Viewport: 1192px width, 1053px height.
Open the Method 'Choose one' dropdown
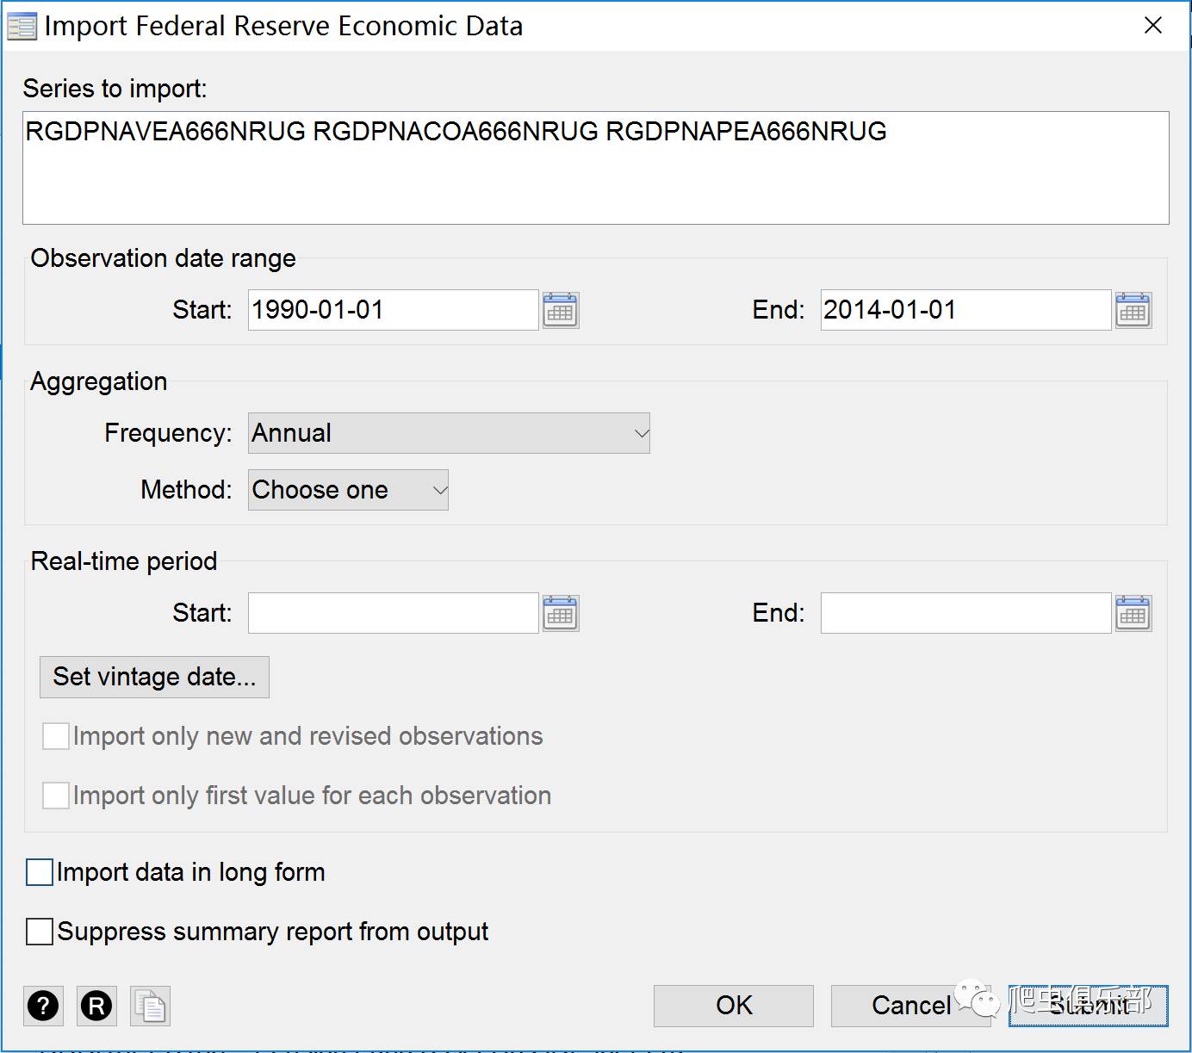pos(348,490)
